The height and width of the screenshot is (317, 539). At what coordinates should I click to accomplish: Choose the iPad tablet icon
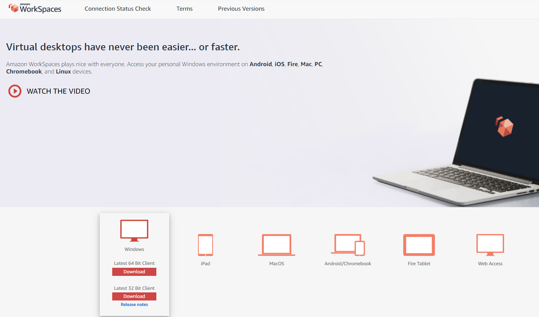point(205,245)
